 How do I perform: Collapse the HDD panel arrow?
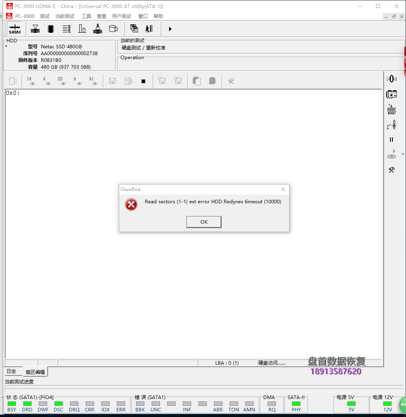point(6,46)
